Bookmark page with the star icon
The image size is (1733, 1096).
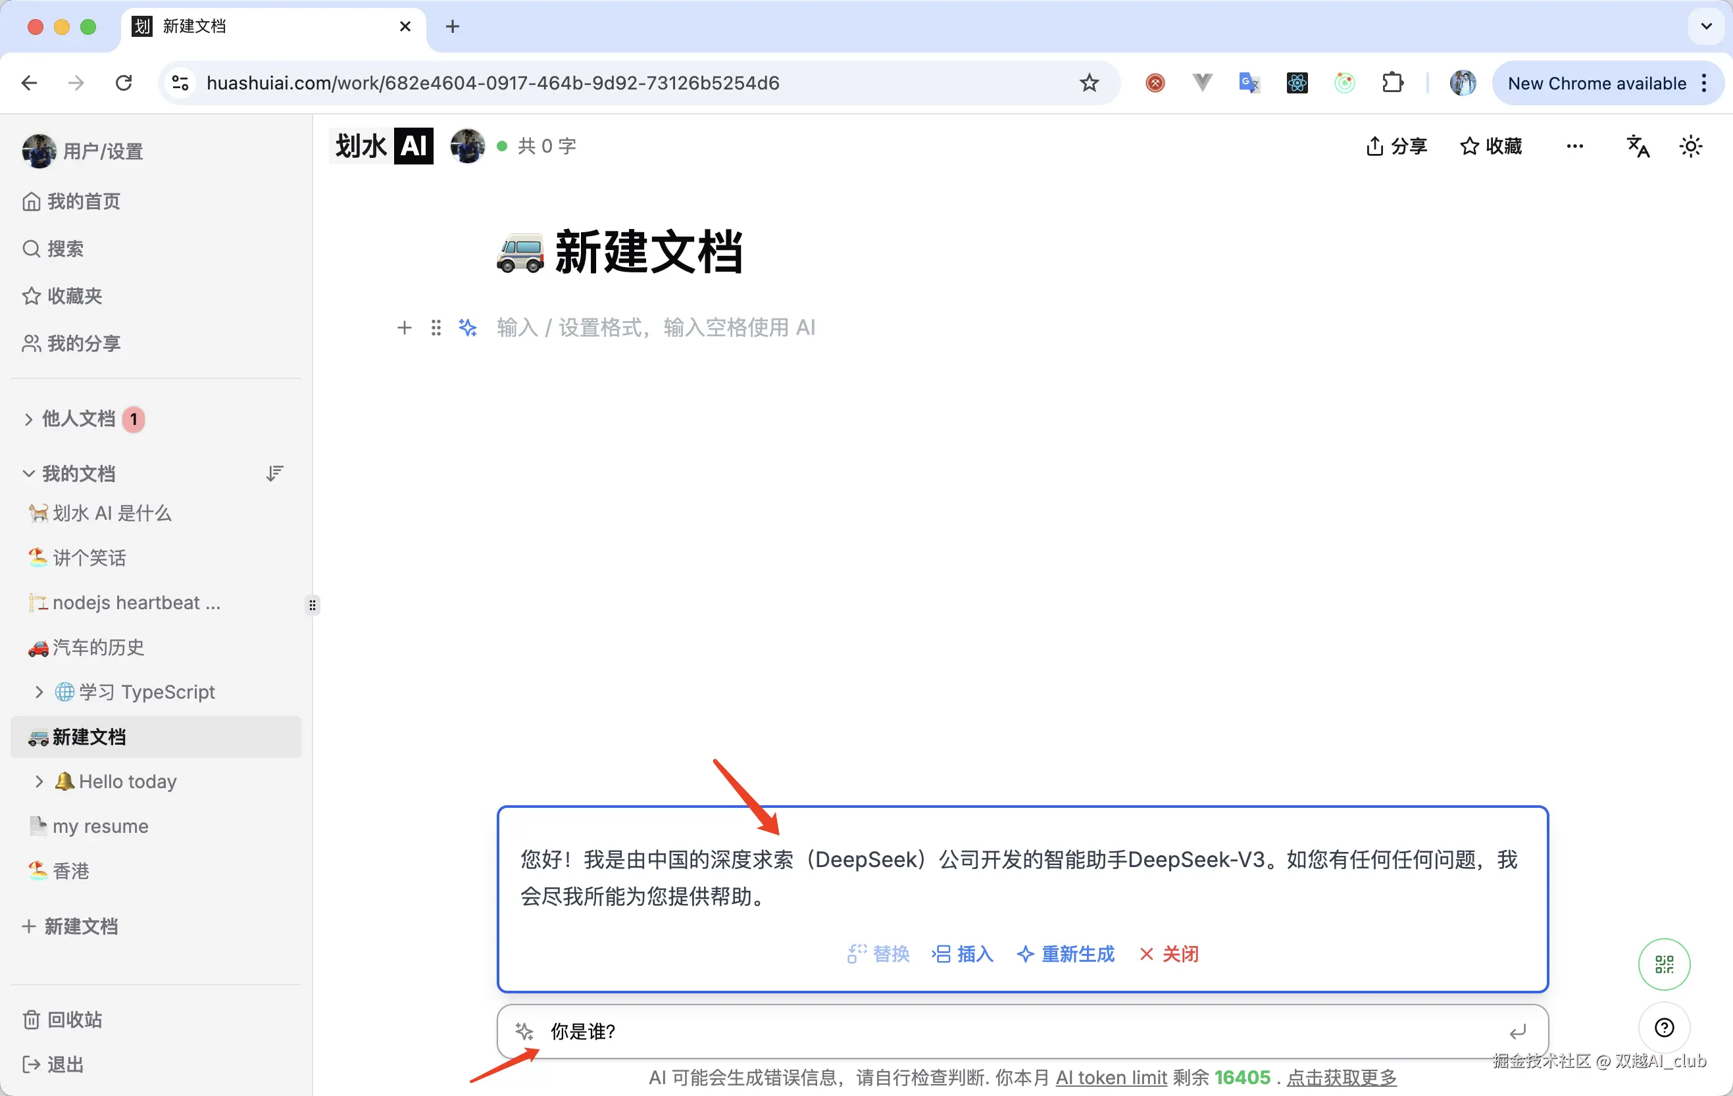pyautogui.click(x=1089, y=83)
